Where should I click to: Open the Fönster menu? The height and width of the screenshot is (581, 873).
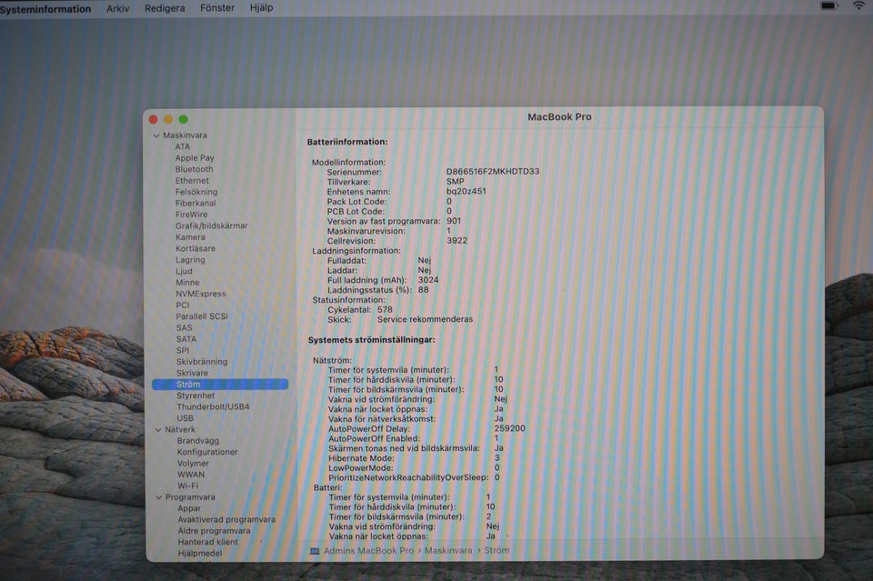click(x=217, y=8)
